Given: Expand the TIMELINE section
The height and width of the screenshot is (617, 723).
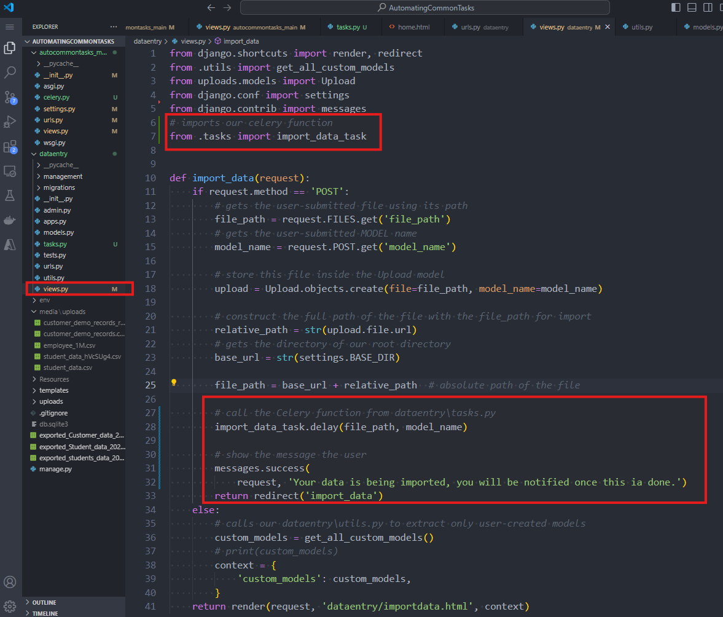Looking at the screenshot, I should tap(74, 613).
